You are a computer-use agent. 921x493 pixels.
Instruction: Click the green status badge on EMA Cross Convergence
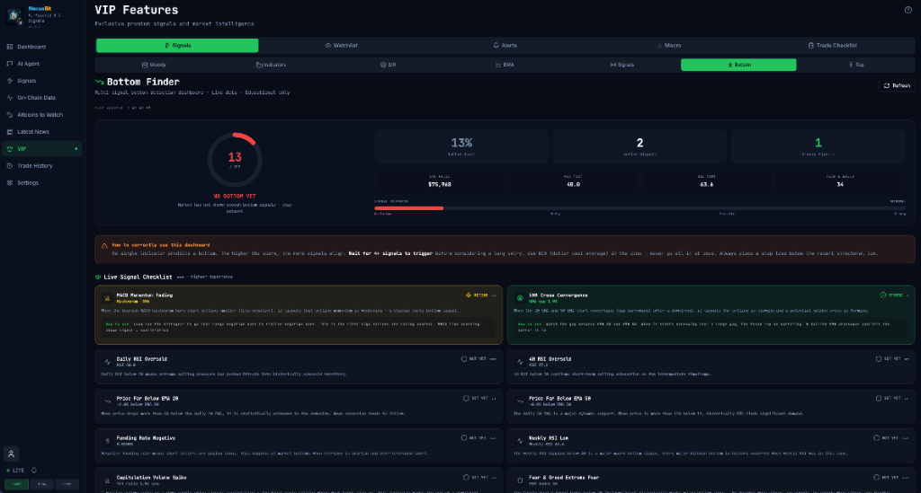891,295
